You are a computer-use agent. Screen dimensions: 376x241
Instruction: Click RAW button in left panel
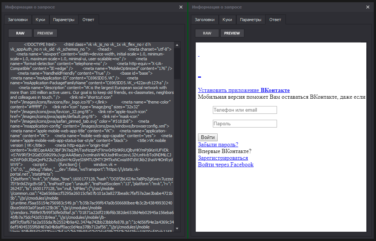(x=20, y=33)
